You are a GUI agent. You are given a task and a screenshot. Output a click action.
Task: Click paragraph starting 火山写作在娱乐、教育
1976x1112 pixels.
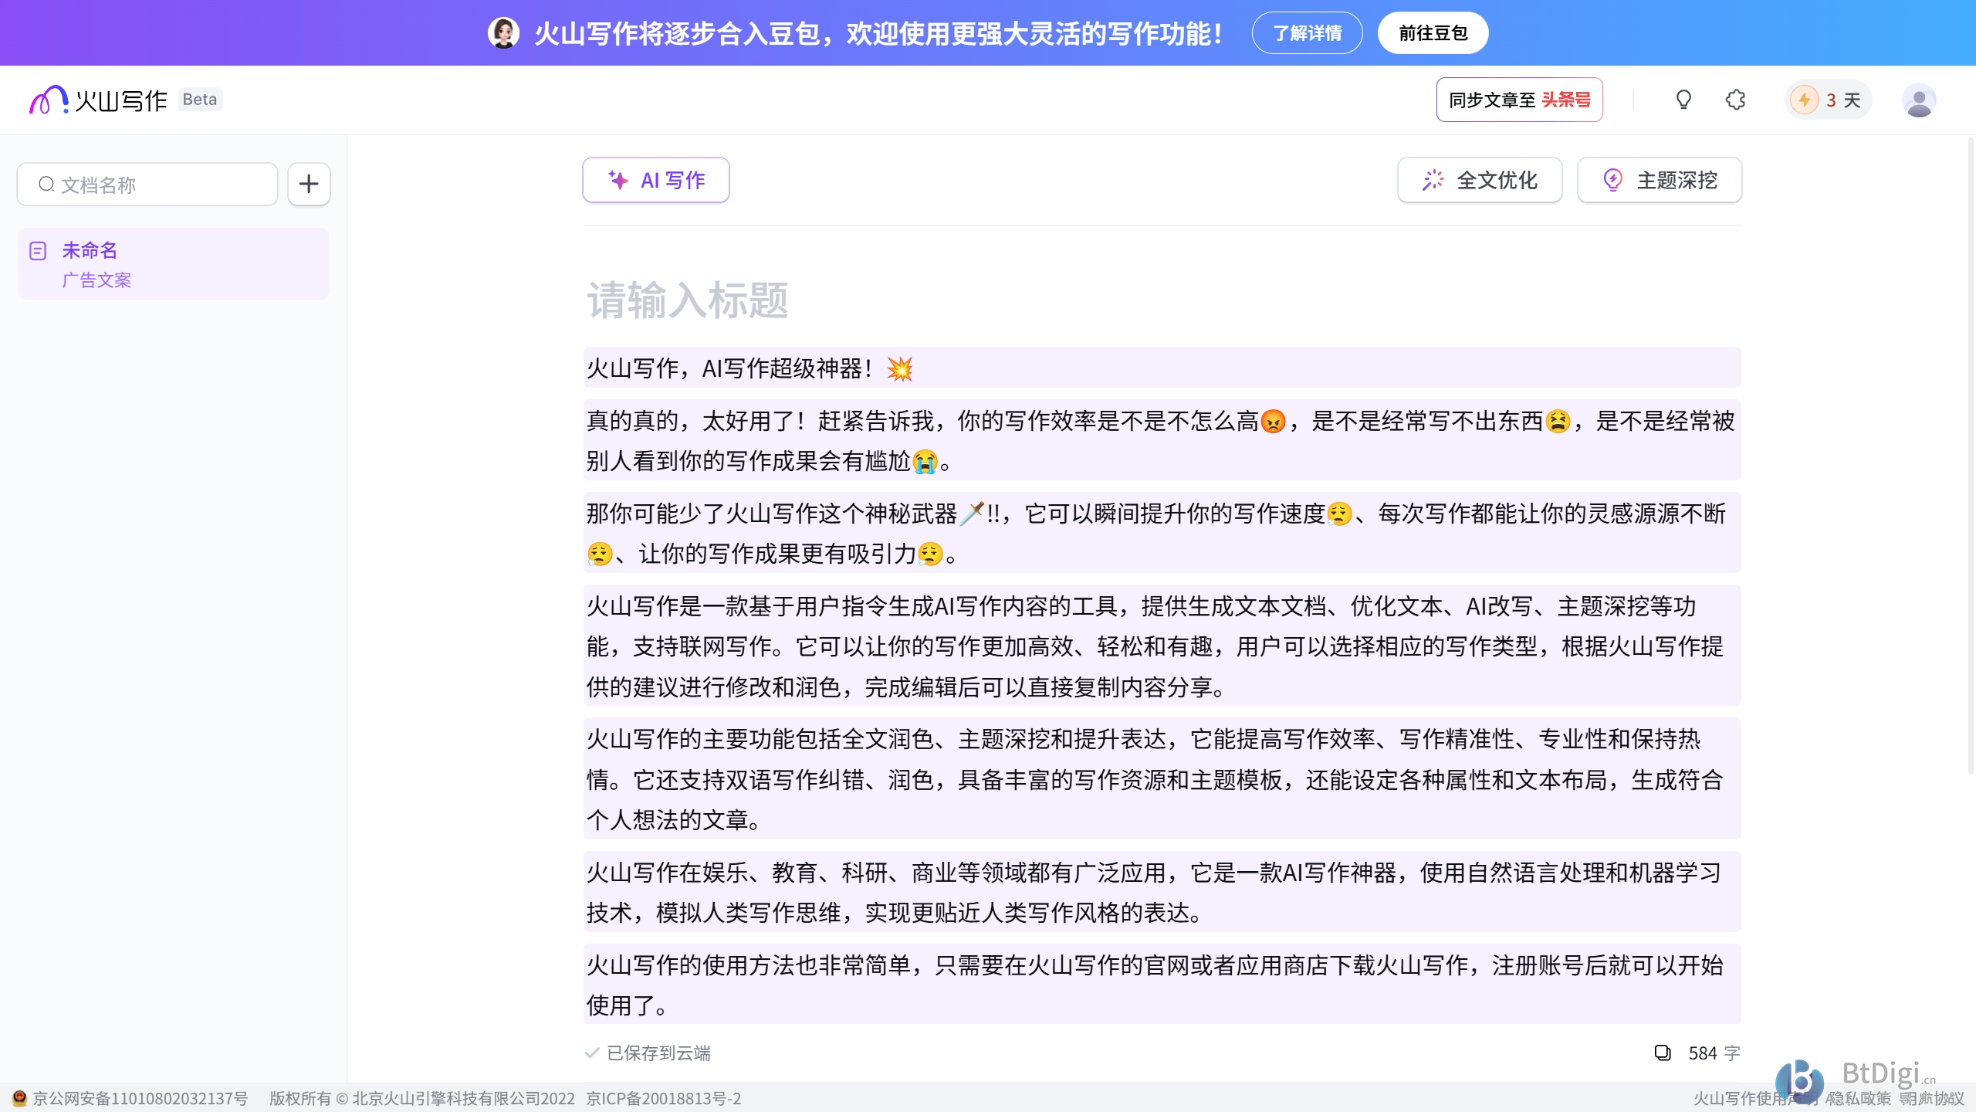click(x=1162, y=892)
